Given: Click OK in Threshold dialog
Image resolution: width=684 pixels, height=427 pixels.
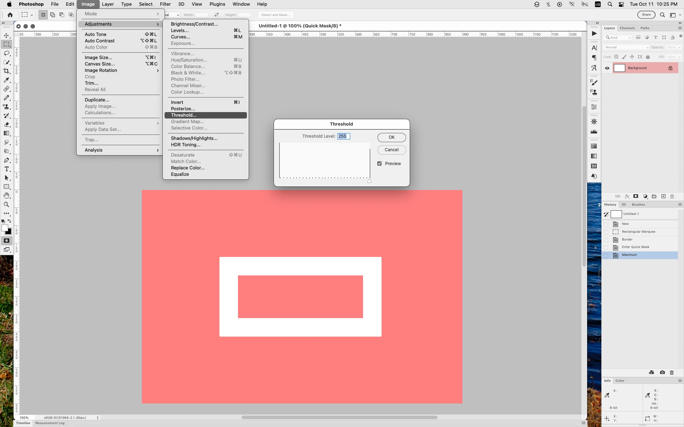Looking at the screenshot, I should (x=391, y=137).
